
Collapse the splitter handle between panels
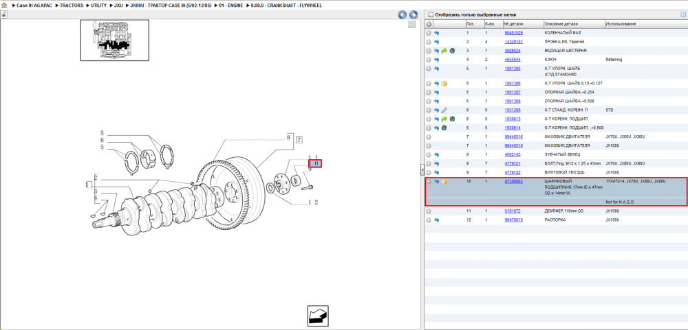(421, 169)
